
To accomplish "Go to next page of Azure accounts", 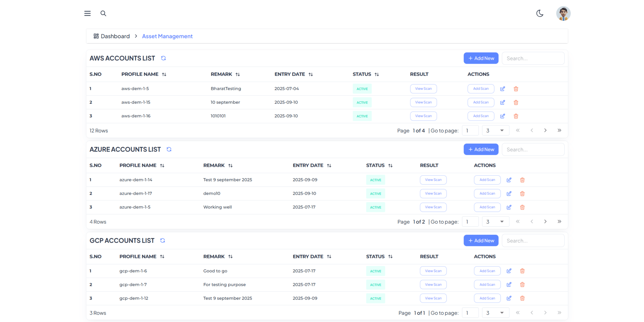I will click(x=545, y=221).
